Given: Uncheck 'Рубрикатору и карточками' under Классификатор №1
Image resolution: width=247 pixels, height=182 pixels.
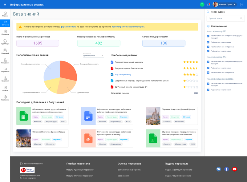Looking at the screenshot, I should click(x=208, y=42).
